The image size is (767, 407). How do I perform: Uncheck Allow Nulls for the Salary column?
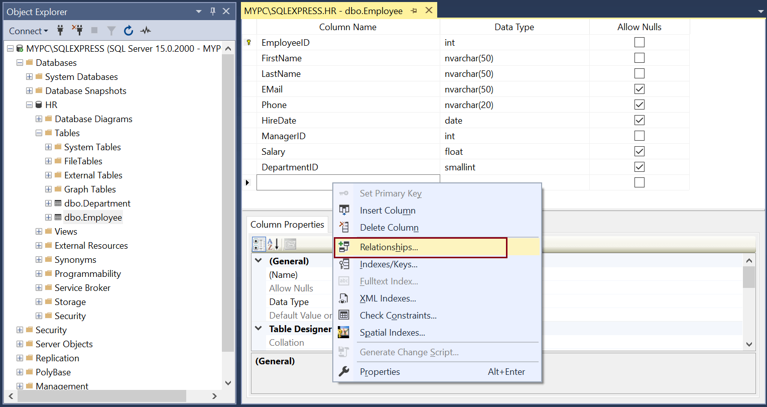[639, 152]
